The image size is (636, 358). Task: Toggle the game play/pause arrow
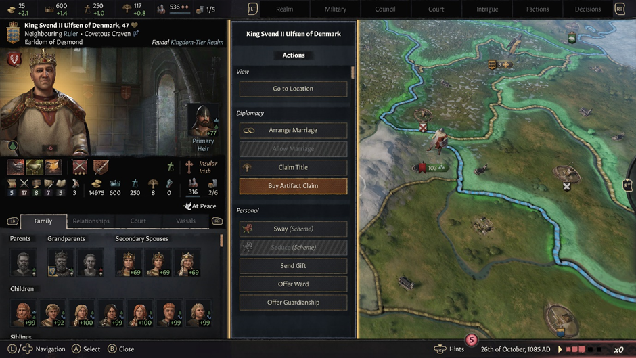(560, 349)
